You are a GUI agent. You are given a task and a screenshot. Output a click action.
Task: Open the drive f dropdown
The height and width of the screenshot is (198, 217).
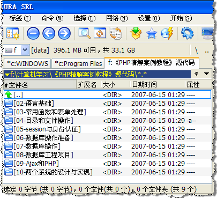pyautogui.click(x=25, y=50)
